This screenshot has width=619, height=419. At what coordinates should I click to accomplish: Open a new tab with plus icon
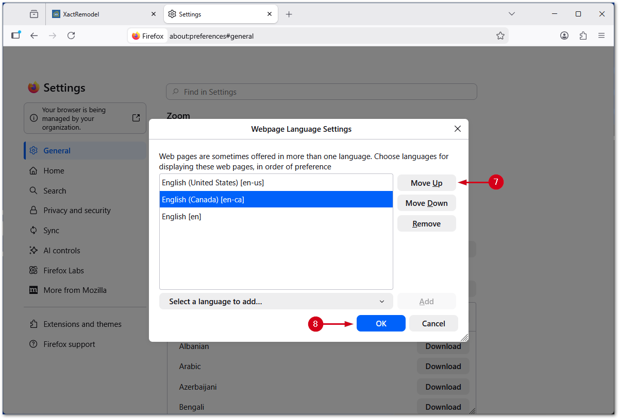[289, 14]
